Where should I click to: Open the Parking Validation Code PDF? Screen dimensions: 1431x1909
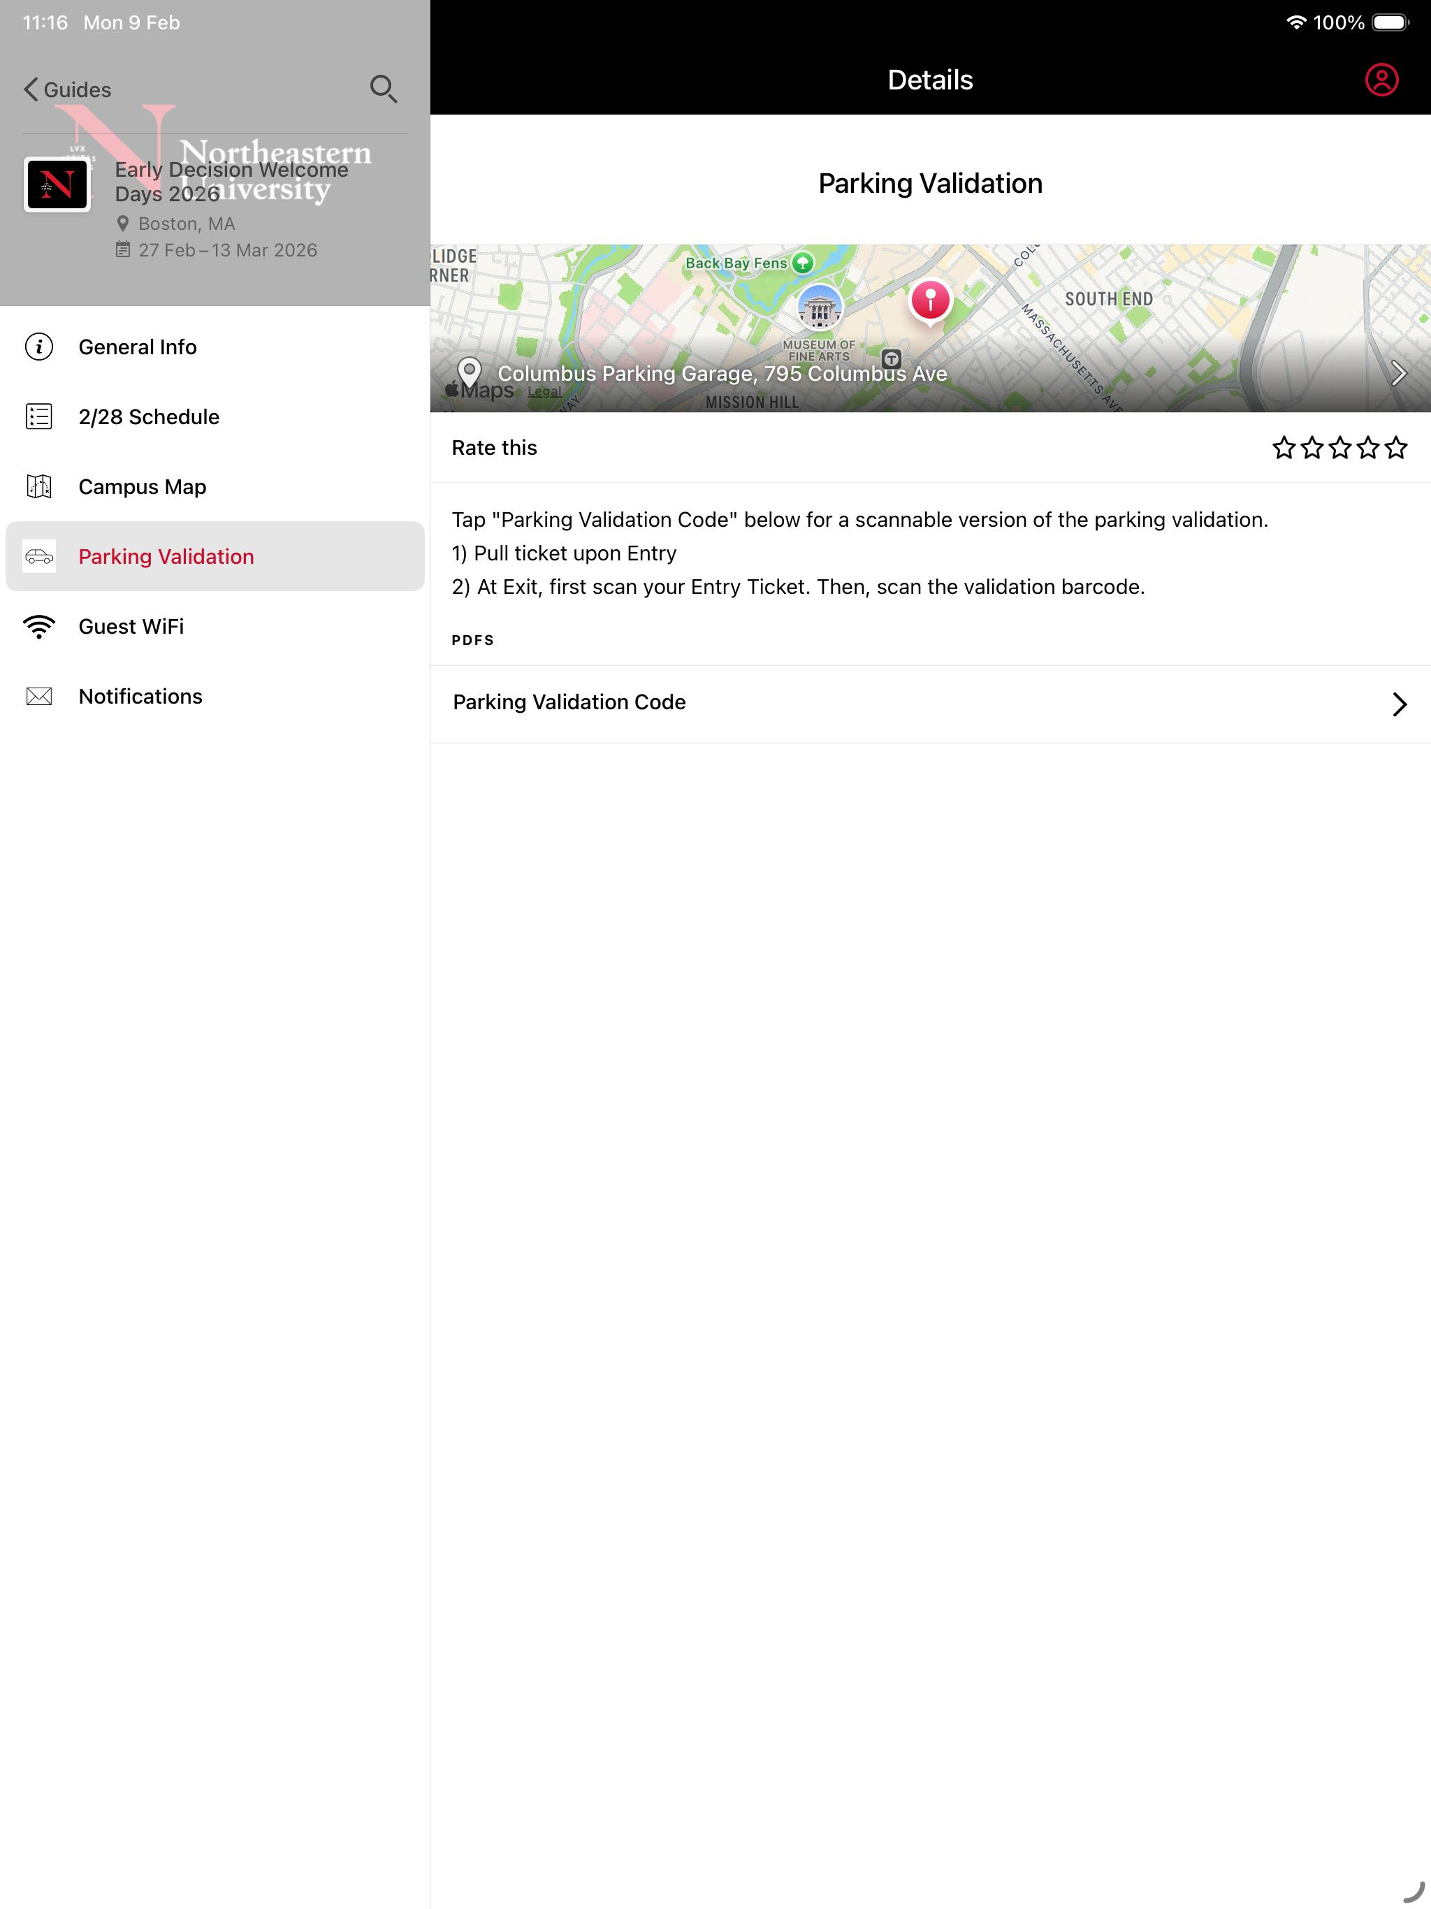(x=931, y=704)
